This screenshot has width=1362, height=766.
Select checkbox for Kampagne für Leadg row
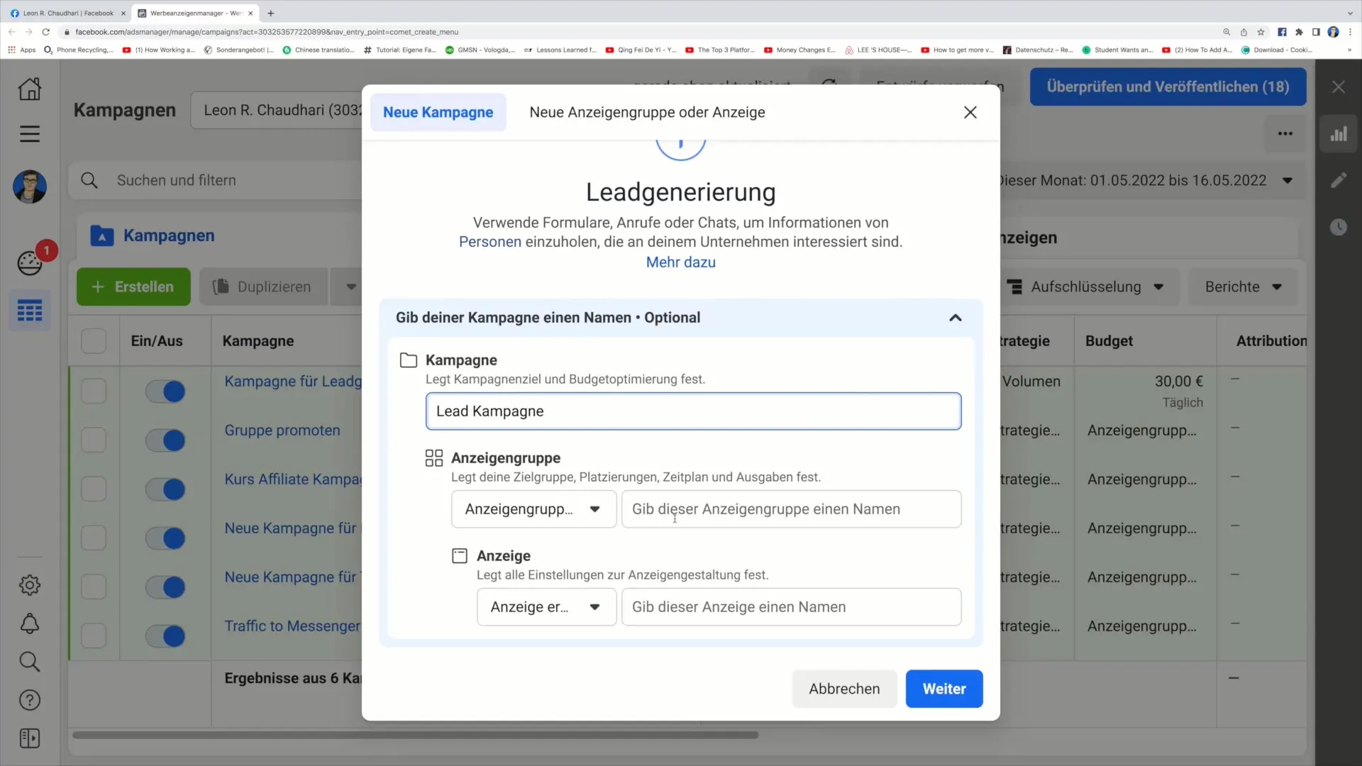pos(94,392)
